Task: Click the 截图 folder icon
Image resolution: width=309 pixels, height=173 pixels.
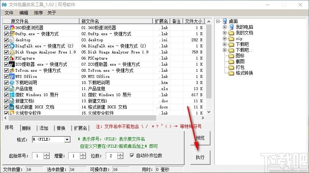Action: click(231, 61)
